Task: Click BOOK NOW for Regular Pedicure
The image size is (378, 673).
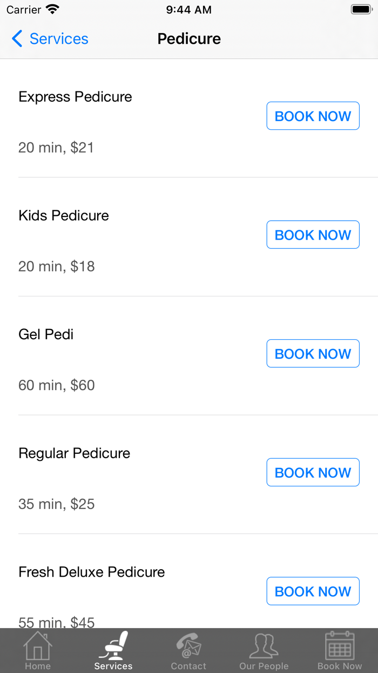Action: click(x=313, y=472)
